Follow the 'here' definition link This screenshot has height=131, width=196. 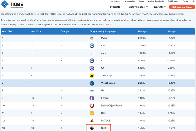[108, 24]
